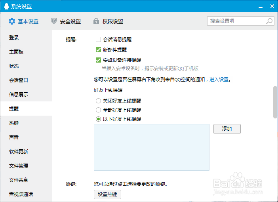Select 提醒 in the sidebar

click(x=27, y=109)
